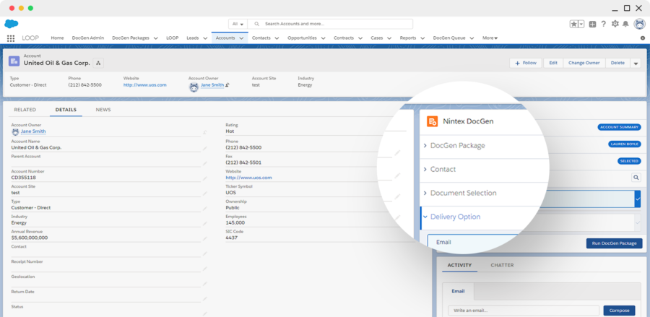Screen dimensions: 650x317
Task: Open the DocGen Queue tab
Action: pyautogui.click(x=449, y=38)
